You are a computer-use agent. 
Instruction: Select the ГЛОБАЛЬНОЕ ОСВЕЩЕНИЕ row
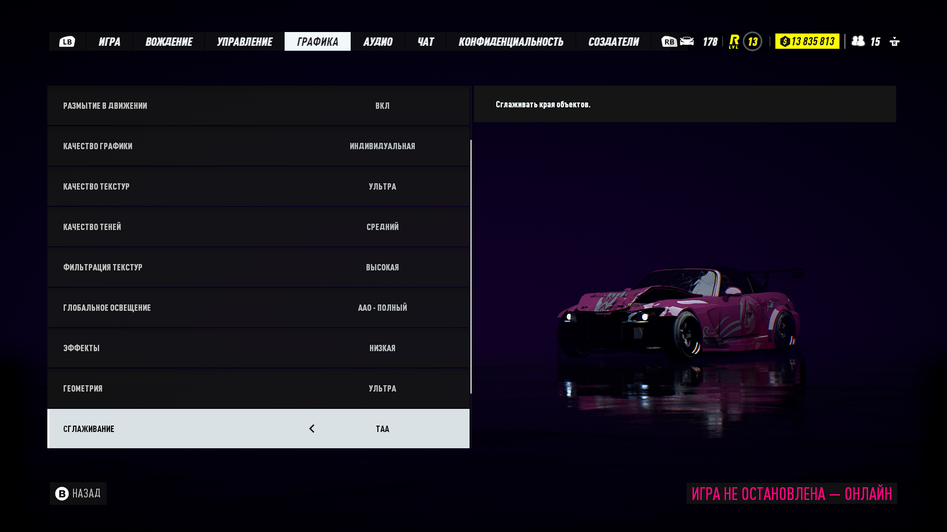(x=258, y=307)
